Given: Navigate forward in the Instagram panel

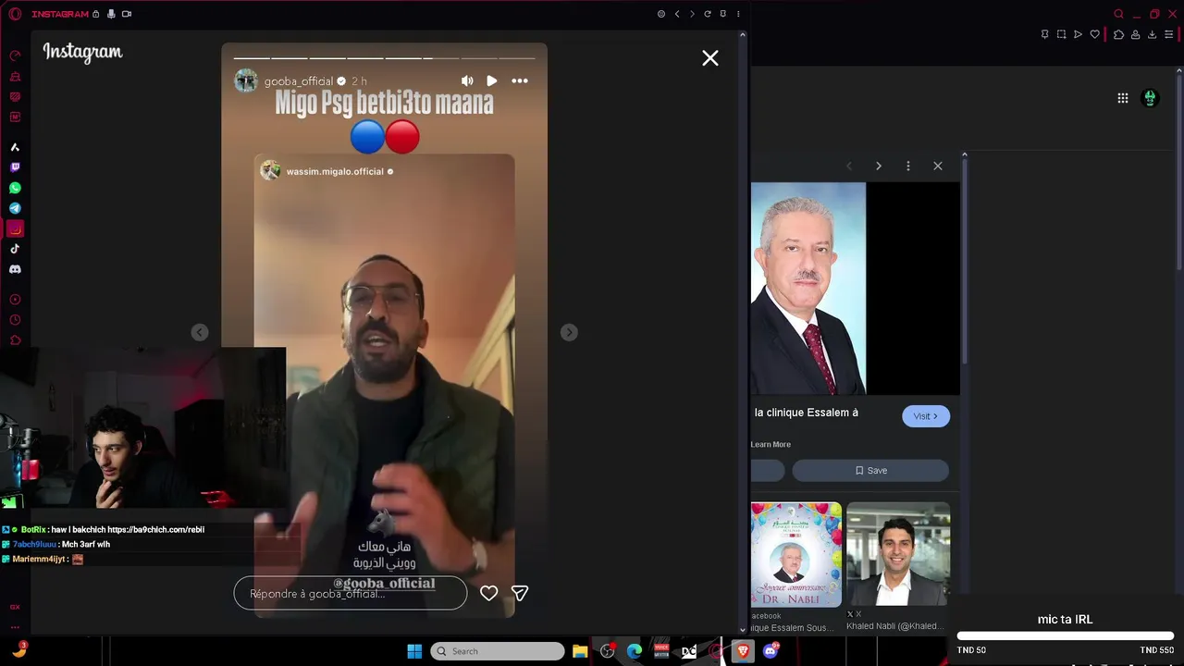Looking at the screenshot, I should click(x=692, y=14).
